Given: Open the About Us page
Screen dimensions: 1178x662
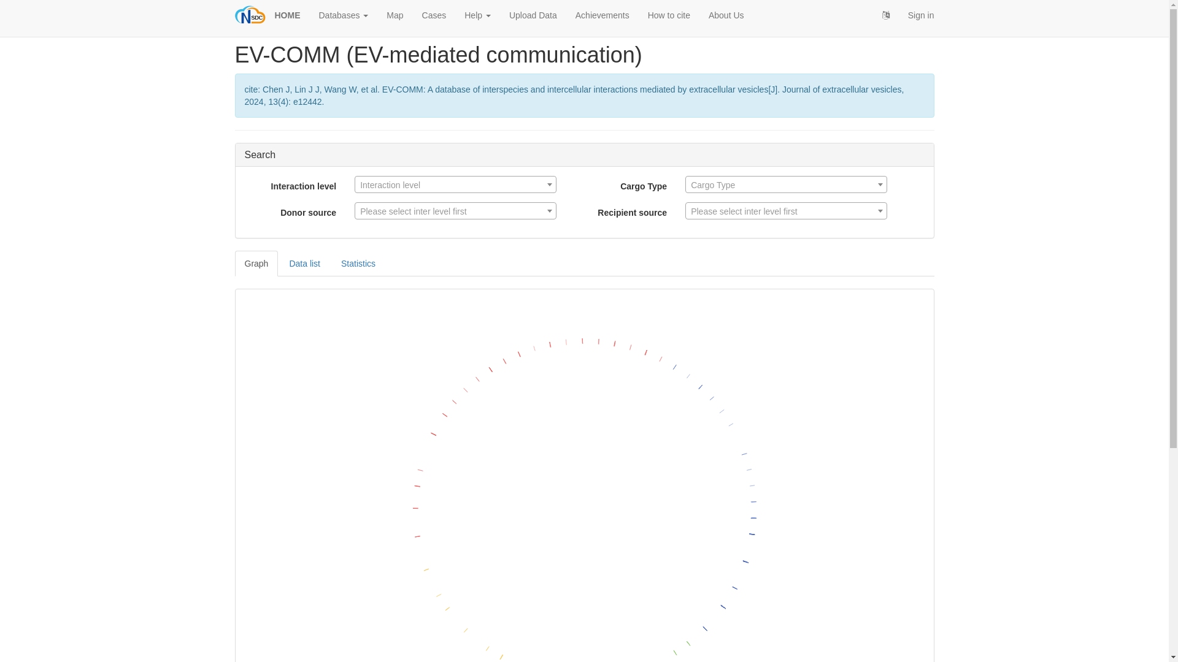Looking at the screenshot, I should pos(726,15).
